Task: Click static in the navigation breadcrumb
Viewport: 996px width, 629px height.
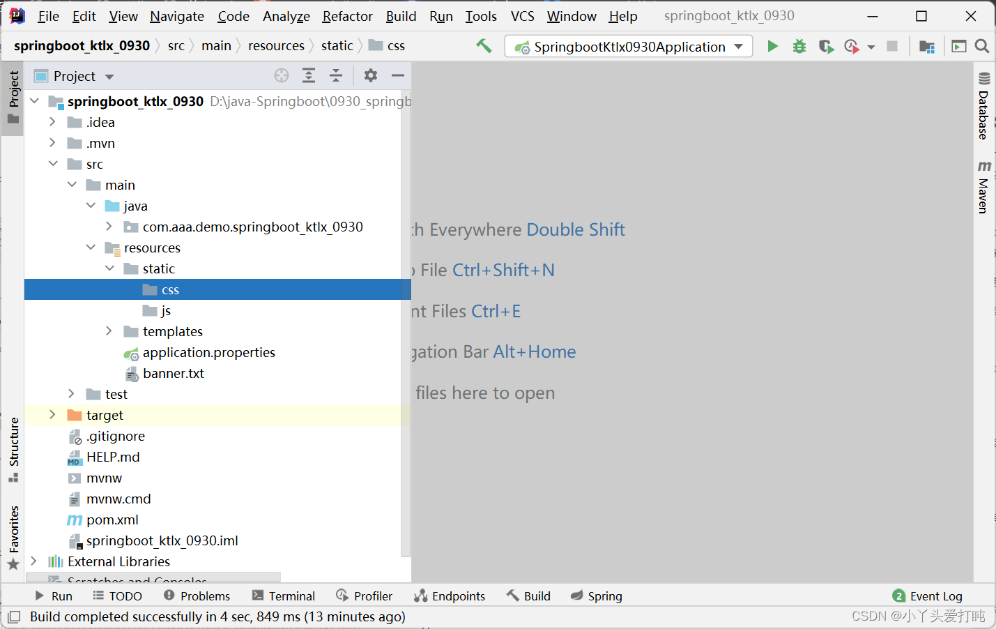Action: [337, 46]
